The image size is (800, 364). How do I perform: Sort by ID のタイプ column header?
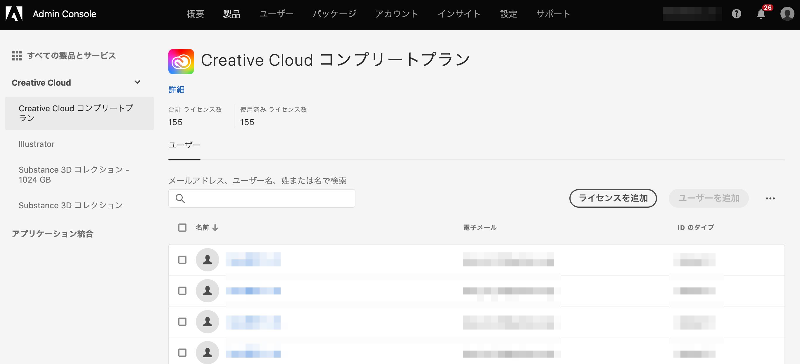click(696, 228)
